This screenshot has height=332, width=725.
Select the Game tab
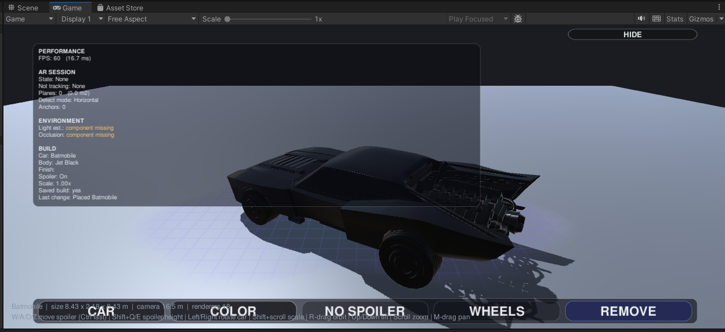tap(67, 8)
